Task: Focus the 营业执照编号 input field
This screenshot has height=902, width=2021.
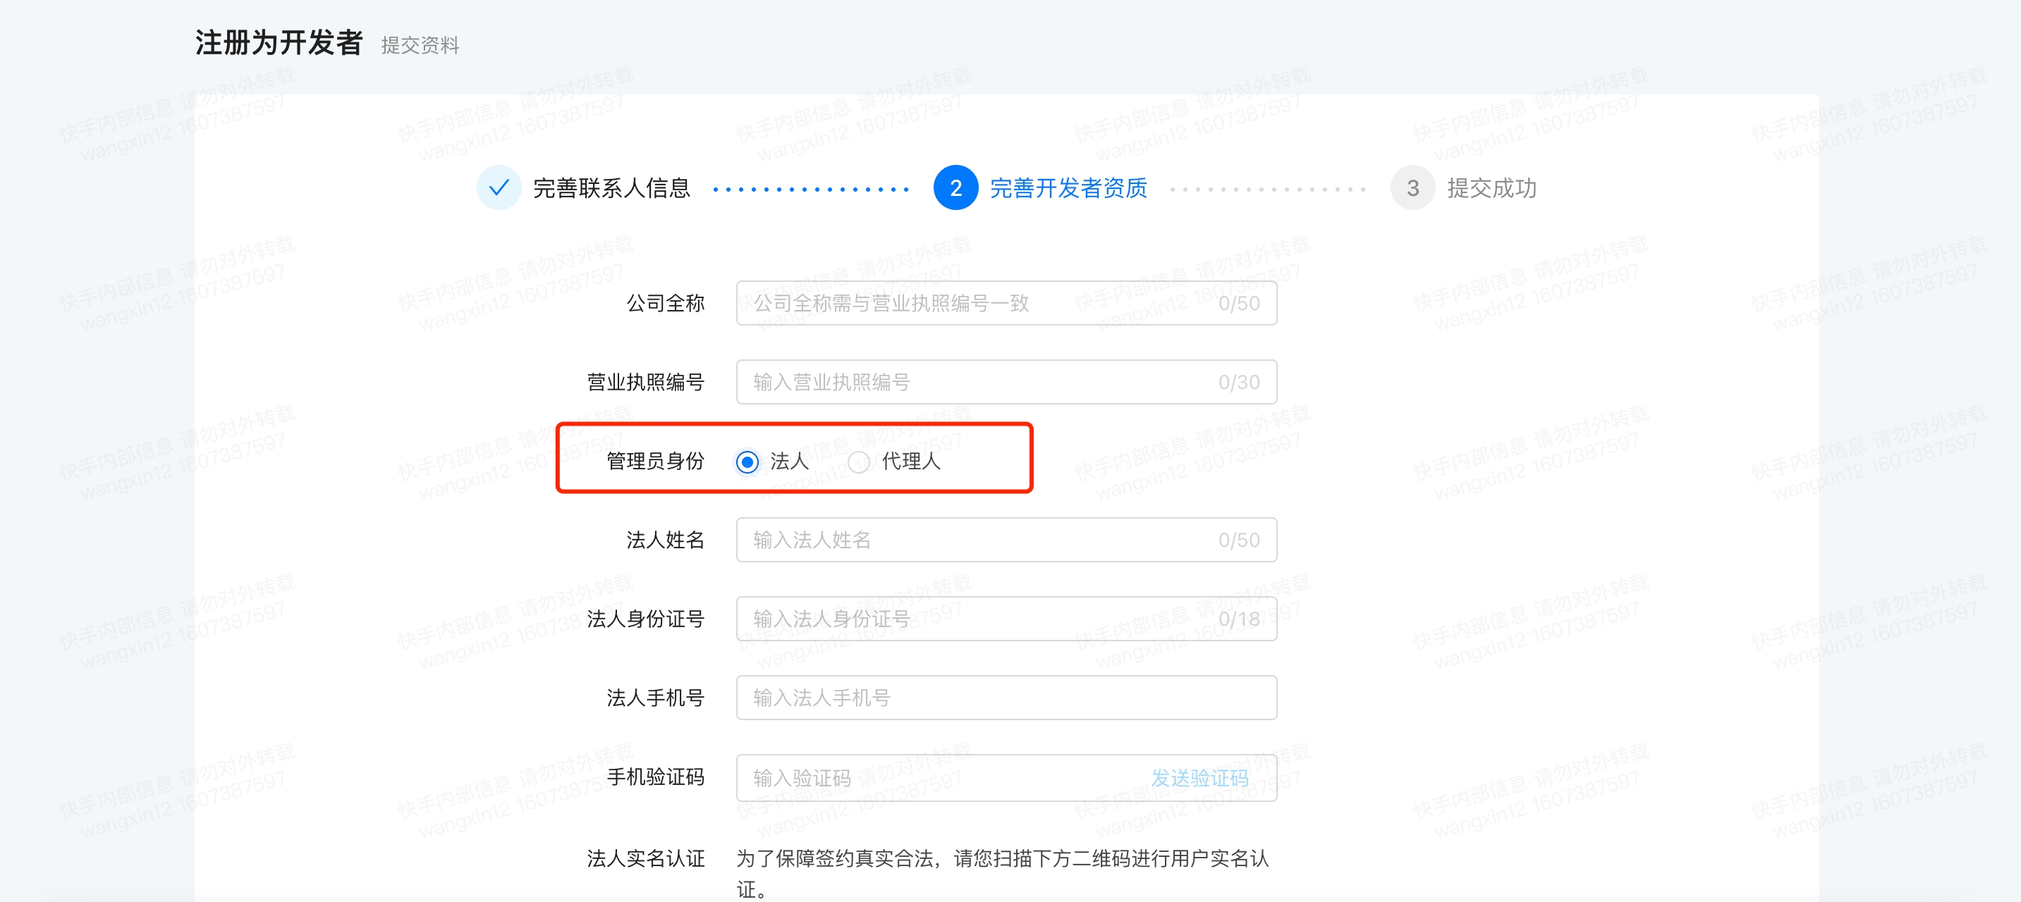Action: click(1006, 382)
